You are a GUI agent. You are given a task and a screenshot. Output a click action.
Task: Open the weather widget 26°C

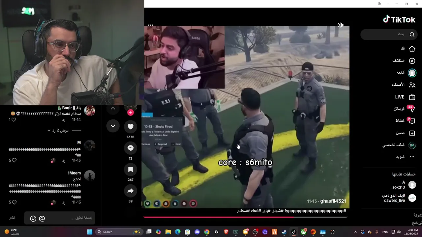(12, 232)
